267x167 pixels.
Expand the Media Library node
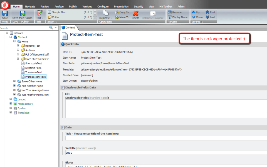pyautogui.click(x=11, y=104)
